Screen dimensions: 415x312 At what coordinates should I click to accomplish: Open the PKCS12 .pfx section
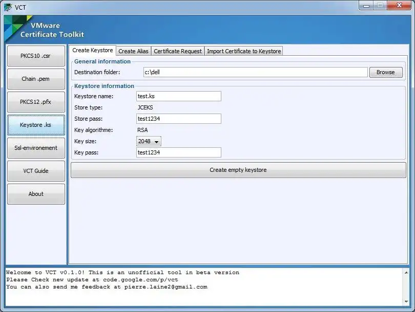point(36,102)
